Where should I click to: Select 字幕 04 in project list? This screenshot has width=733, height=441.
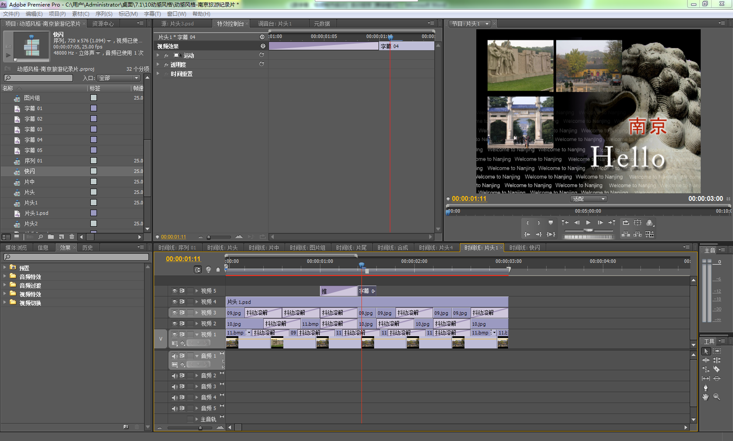(x=34, y=140)
